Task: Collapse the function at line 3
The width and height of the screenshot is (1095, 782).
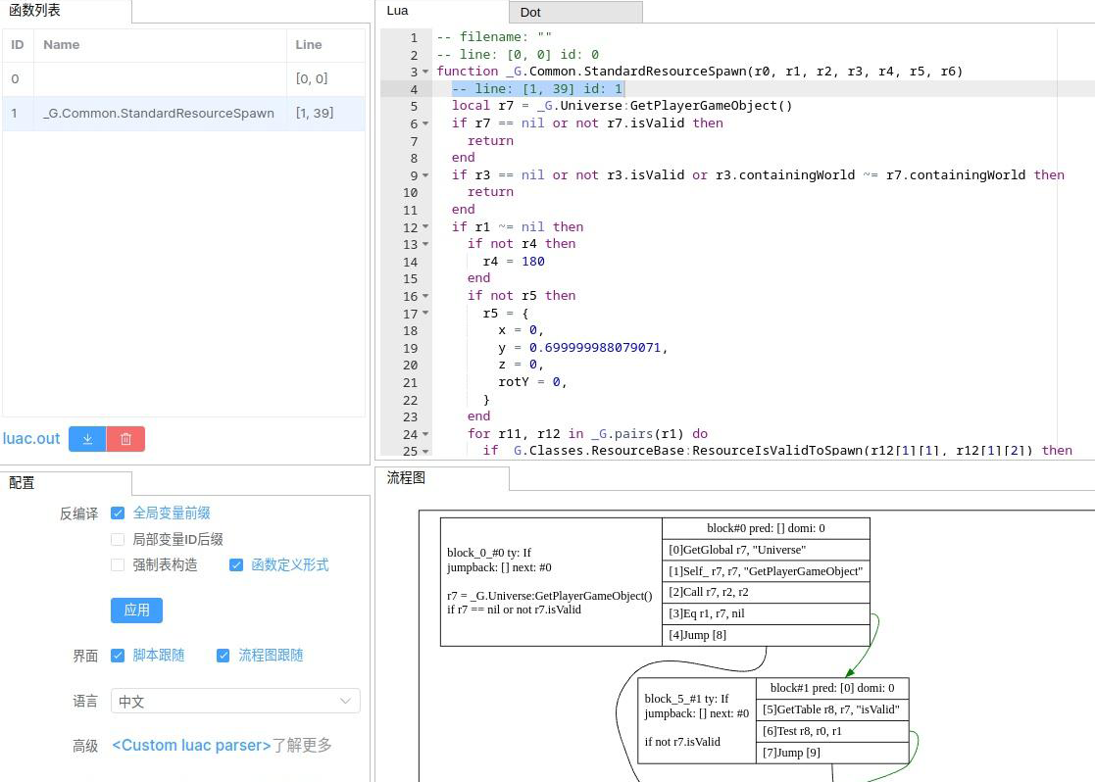Action: pyautogui.click(x=423, y=71)
